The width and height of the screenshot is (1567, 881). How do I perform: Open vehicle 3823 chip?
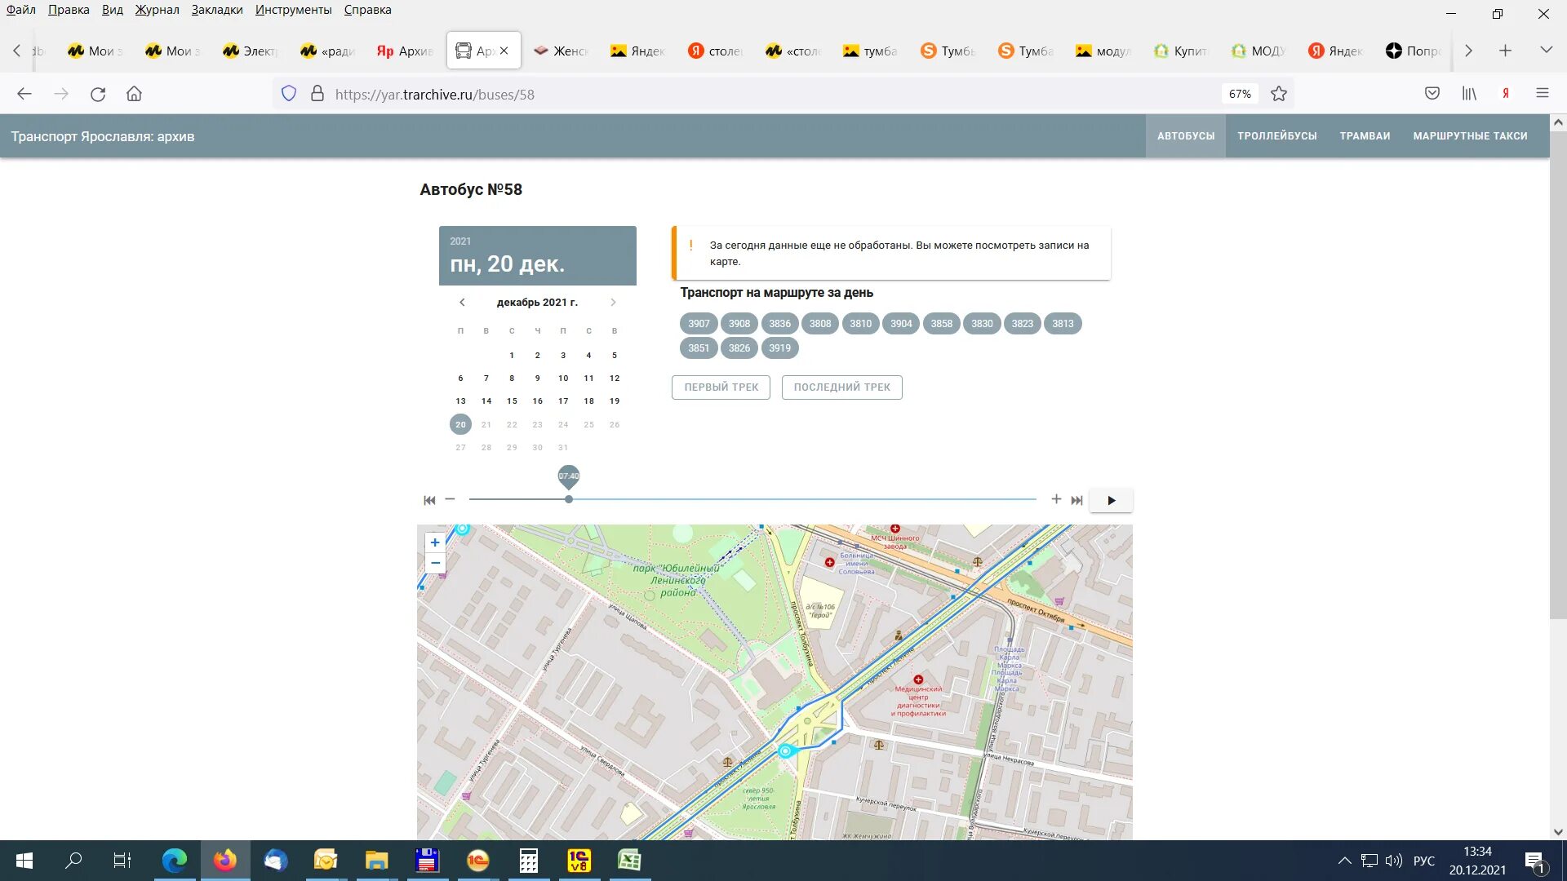(x=1022, y=324)
